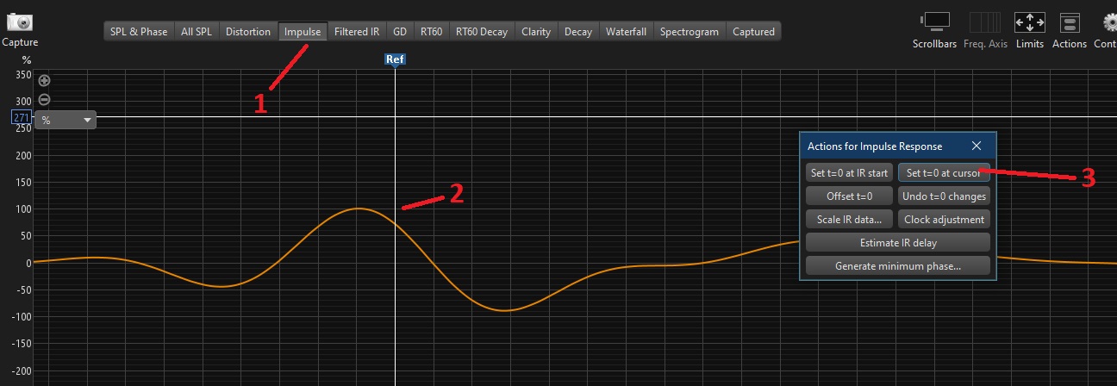
Task: Zoom out with the minus magnifier icon
Action: 45,99
